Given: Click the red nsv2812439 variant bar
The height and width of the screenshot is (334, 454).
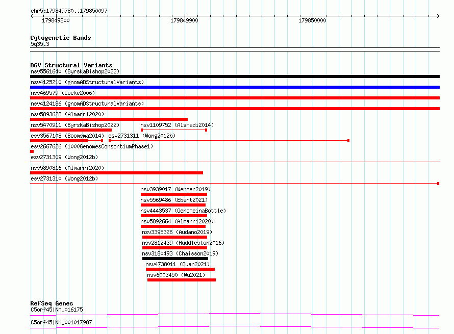Looking at the screenshot, I should (174, 248).
